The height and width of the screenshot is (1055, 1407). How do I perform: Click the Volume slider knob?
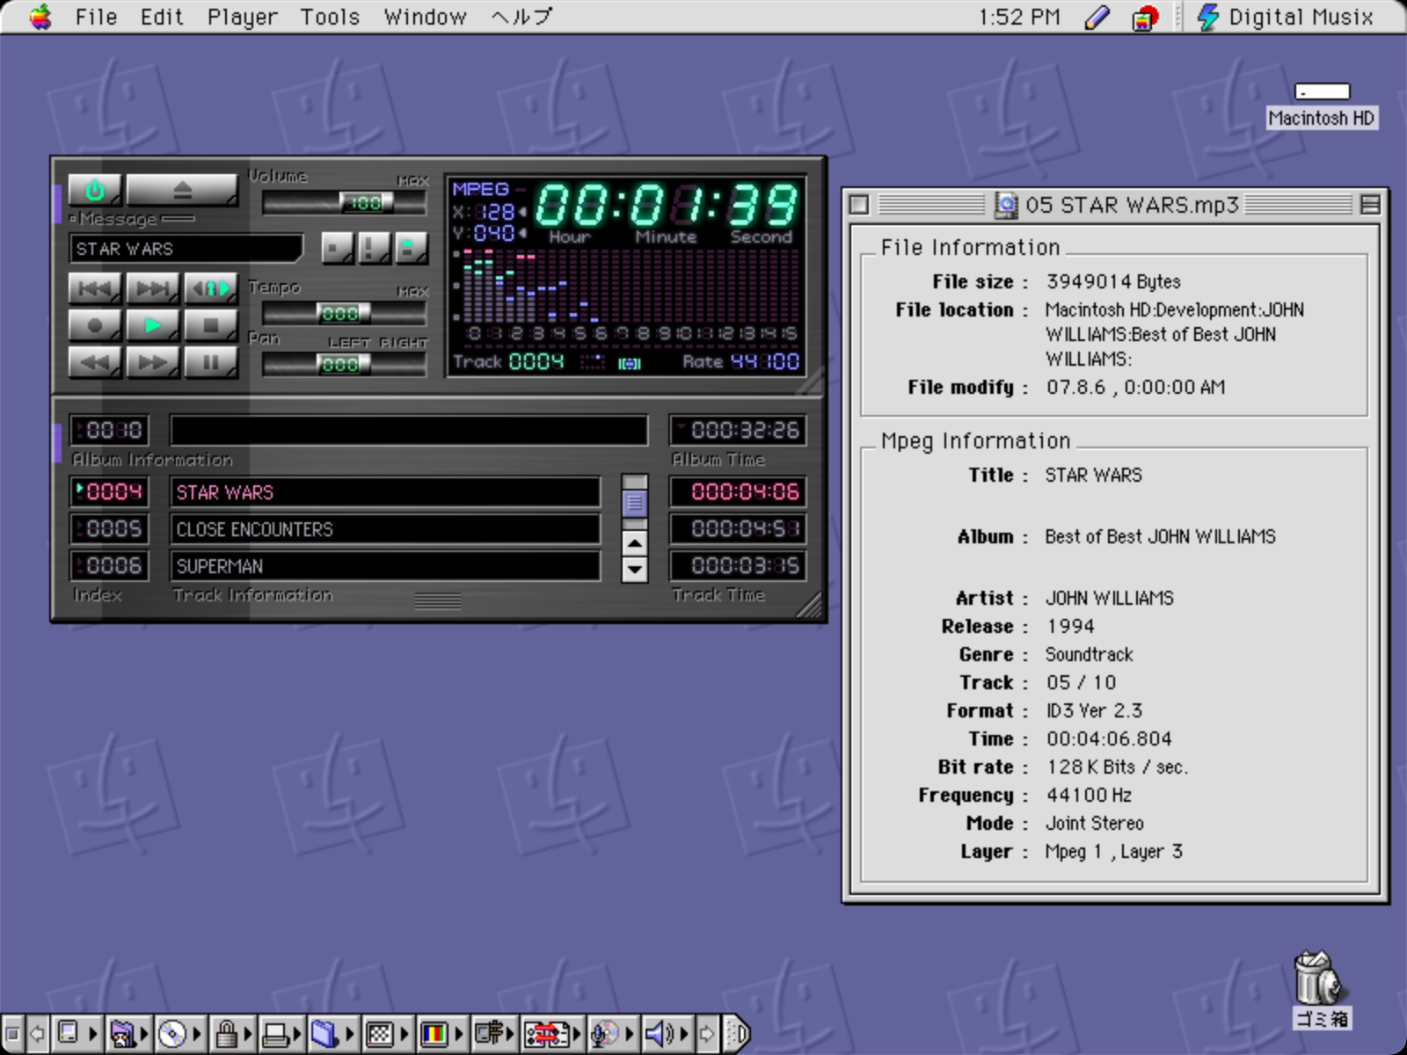[x=366, y=203]
